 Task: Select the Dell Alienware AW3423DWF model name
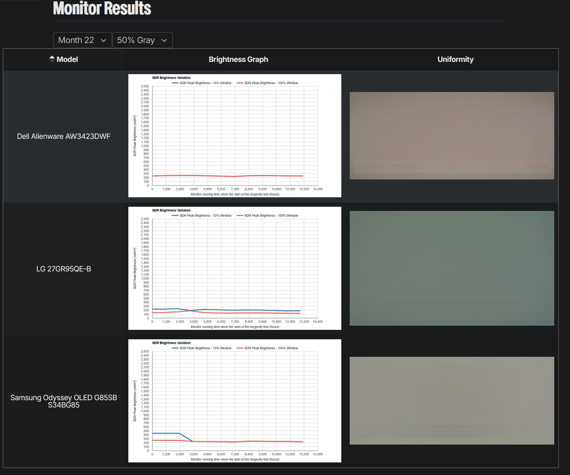pyautogui.click(x=64, y=136)
